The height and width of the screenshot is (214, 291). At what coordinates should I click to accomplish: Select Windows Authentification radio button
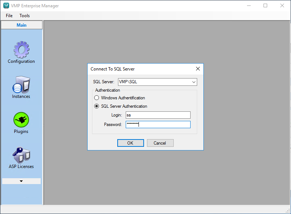97,98
